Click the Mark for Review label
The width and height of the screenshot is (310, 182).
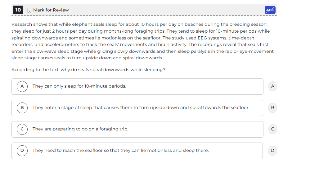click(x=51, y=10)
